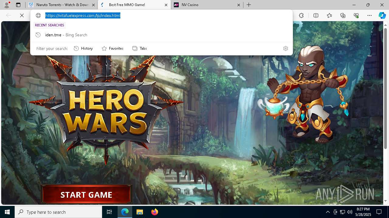Open Collections icon
Viewport: 389px width, 218px height.
coord(343,15)
